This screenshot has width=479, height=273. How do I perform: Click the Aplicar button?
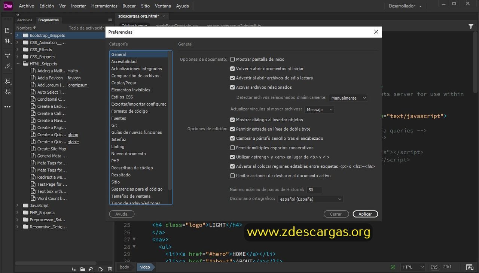tap(365, 214)
